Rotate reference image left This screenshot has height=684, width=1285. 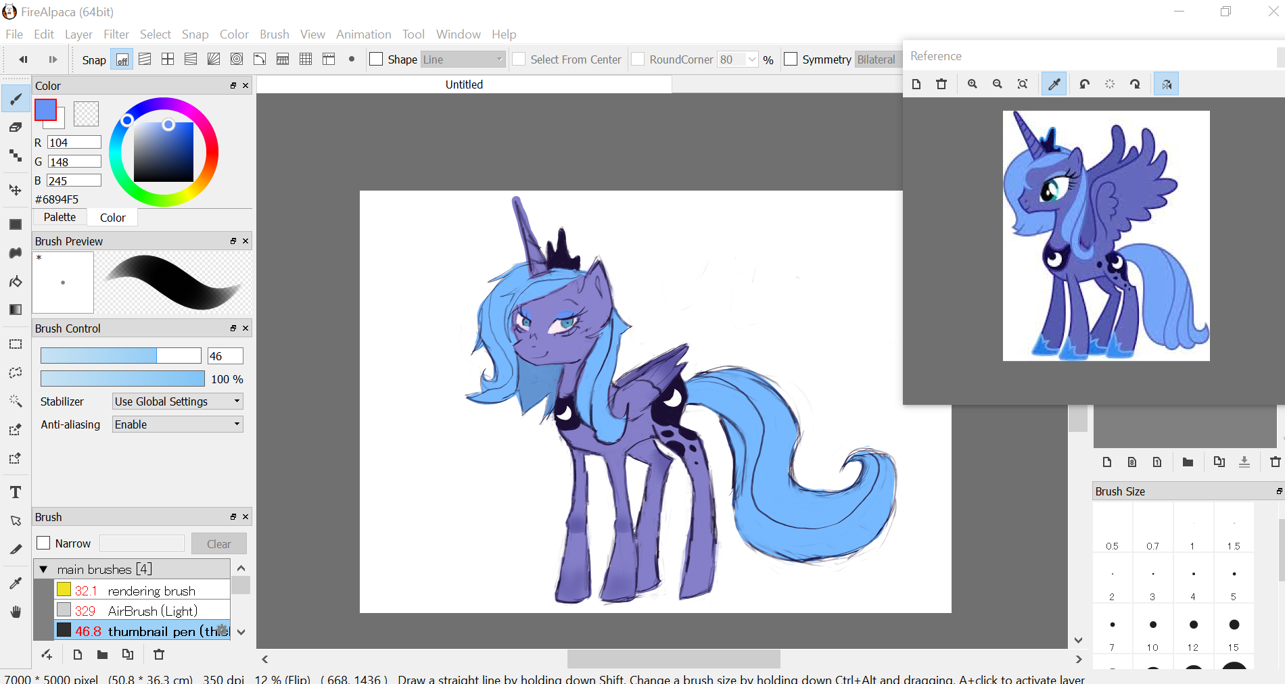coord(1085,84)
